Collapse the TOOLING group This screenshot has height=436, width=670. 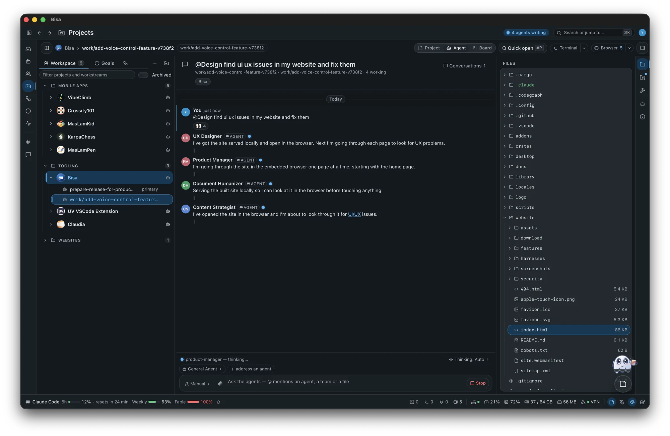45,166
